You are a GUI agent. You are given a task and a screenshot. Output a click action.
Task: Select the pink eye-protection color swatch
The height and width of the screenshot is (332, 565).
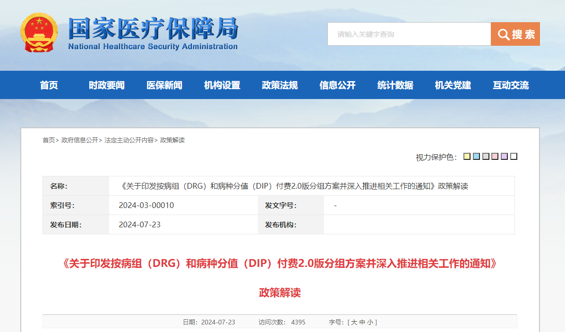[495, 157]
